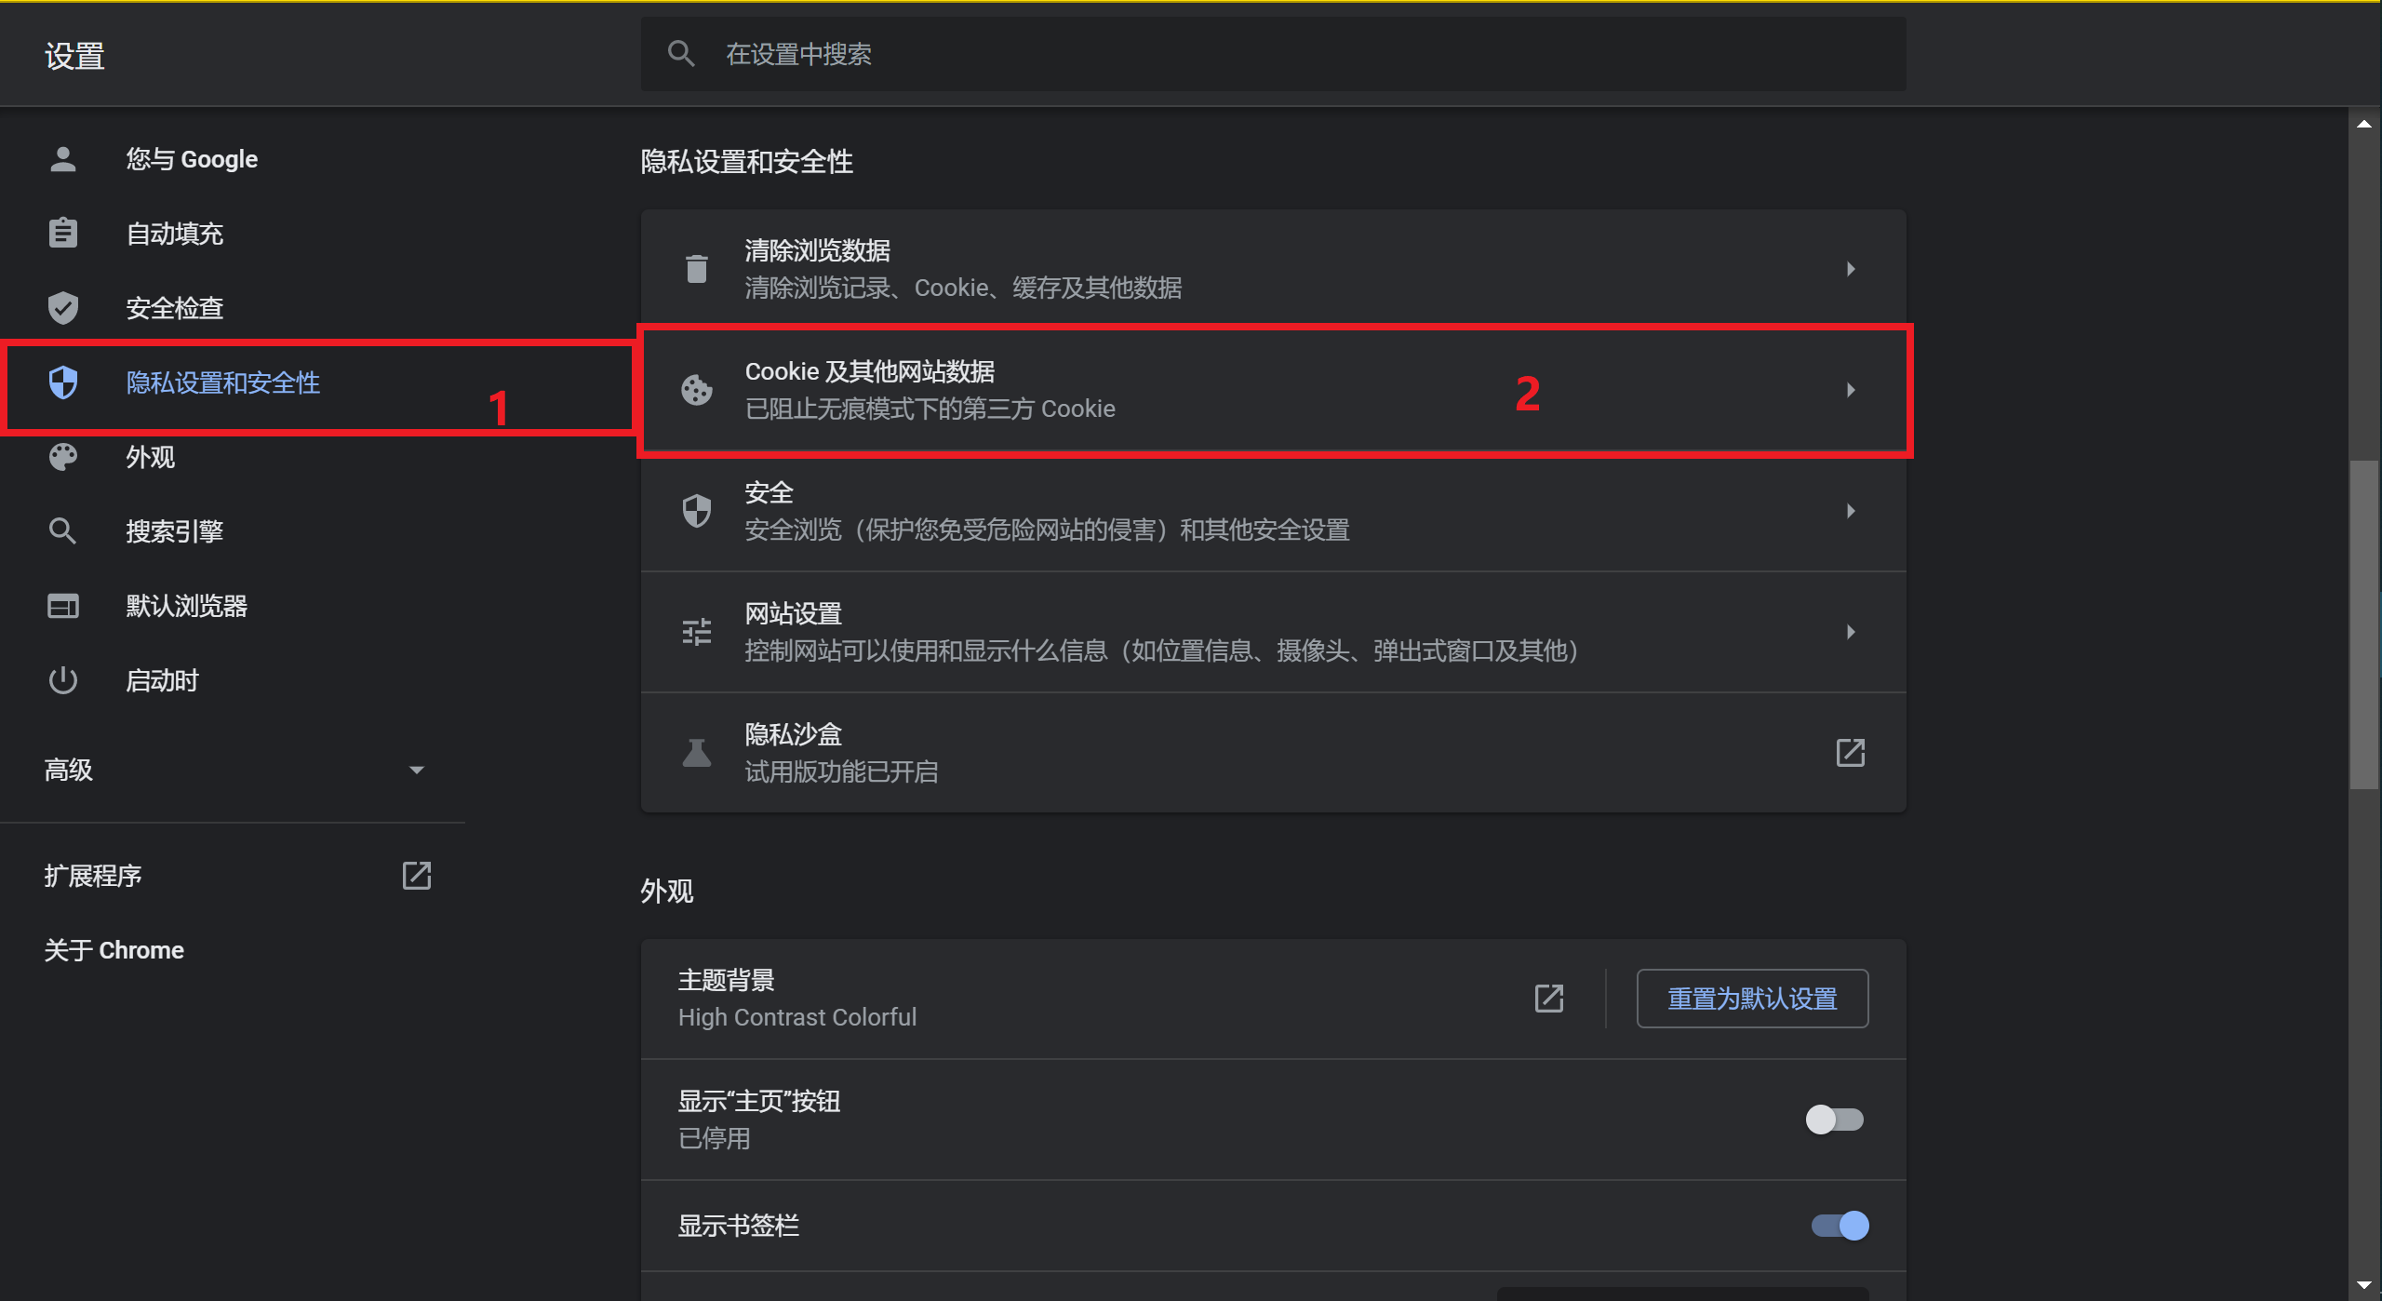
Task: Click the scrollbar up arrow
Action: (x=2364, y=123)
